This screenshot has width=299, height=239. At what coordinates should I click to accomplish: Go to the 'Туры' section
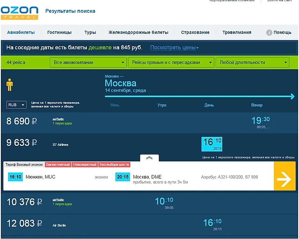(x=90, y=32)
